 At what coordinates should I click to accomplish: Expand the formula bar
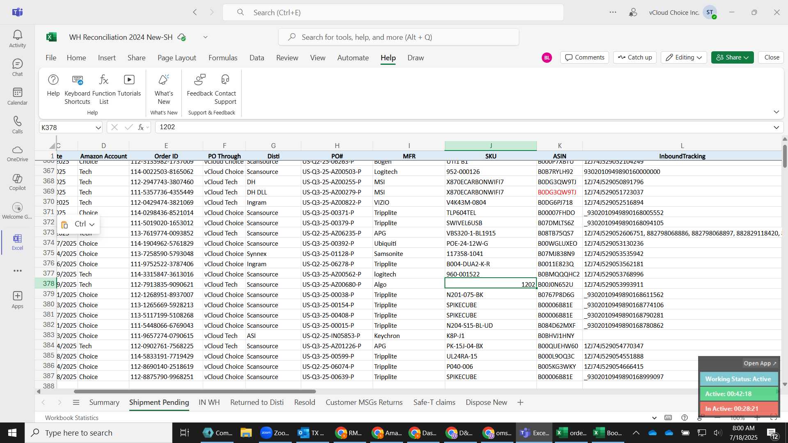[776, 127]
